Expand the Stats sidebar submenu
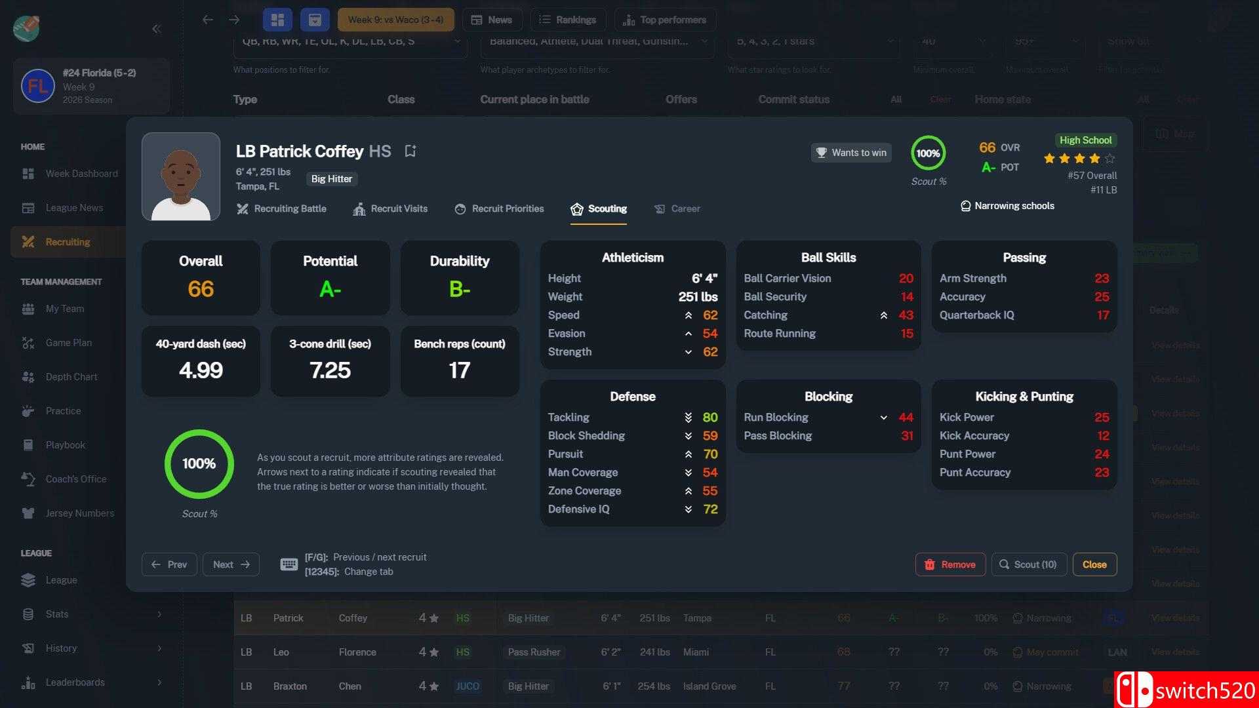Screen dimensions: 1259x708 [159, 614]
